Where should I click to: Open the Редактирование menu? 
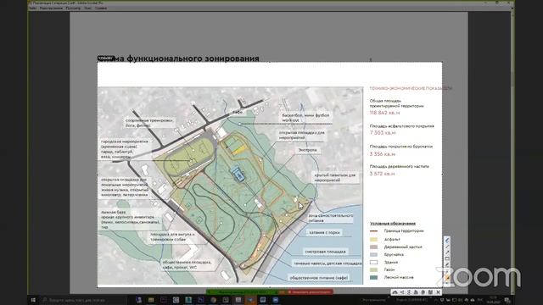coord(51,8)
